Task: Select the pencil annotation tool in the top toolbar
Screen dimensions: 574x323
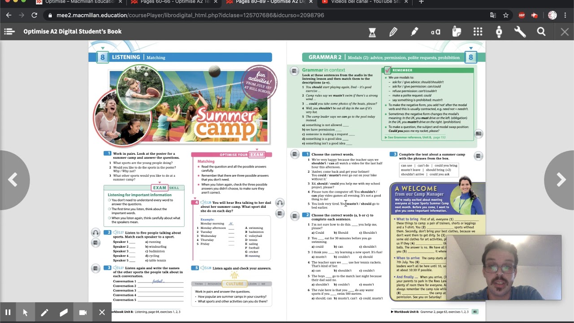Action: point(393,32)
